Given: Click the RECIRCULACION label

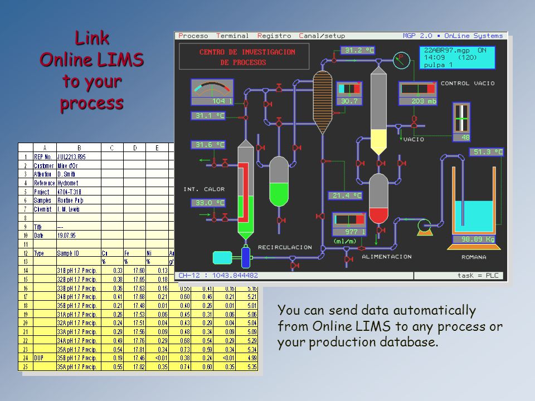Looking at the screenshot, I should 285,247.
